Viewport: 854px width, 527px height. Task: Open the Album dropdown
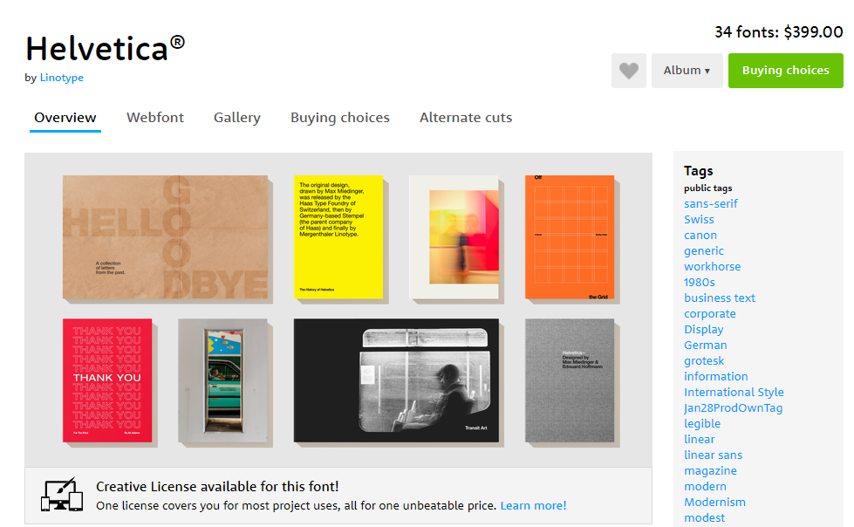point(687,71)
